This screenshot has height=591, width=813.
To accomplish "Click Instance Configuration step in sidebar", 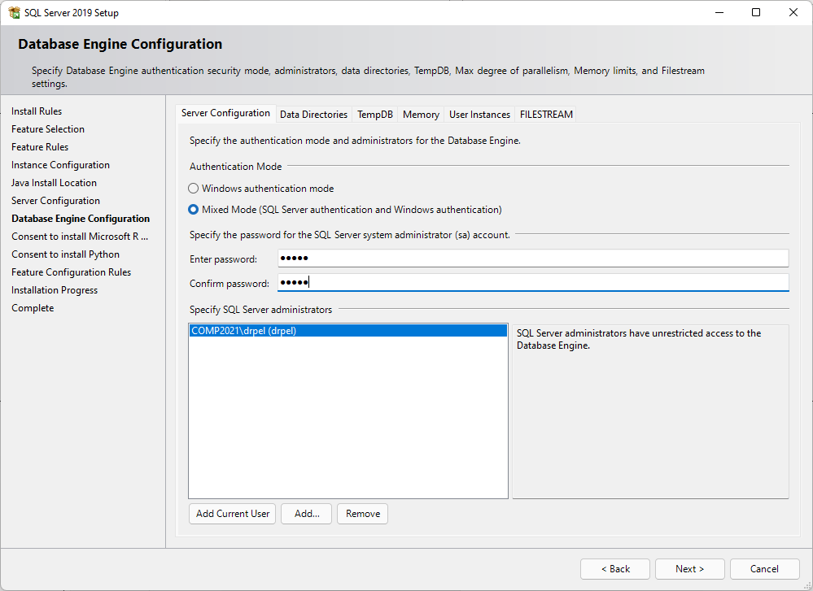I will pyautogui.click(x=61, y=165).
